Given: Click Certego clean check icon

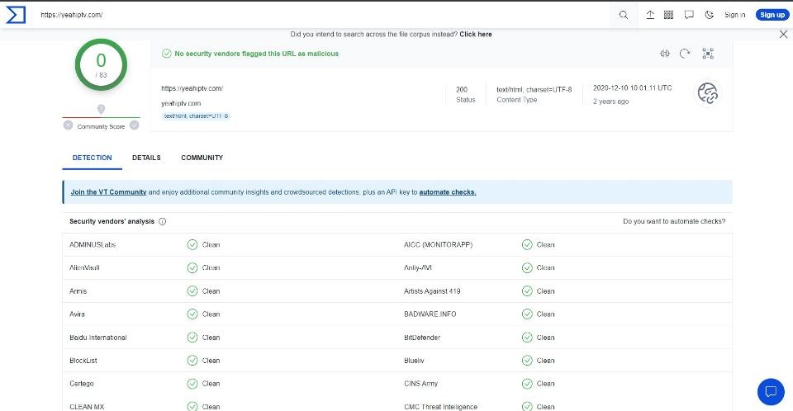Looking at the screenshot, I should pyautogui.click(x=192, y=384).
